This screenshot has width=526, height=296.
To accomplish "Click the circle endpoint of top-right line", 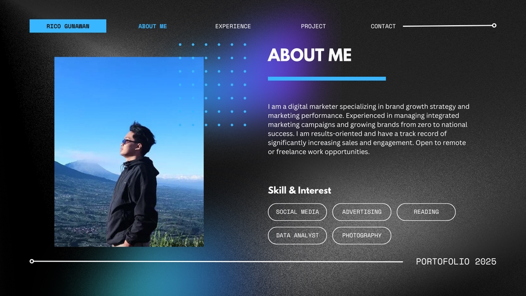I will tap(494, 26).
